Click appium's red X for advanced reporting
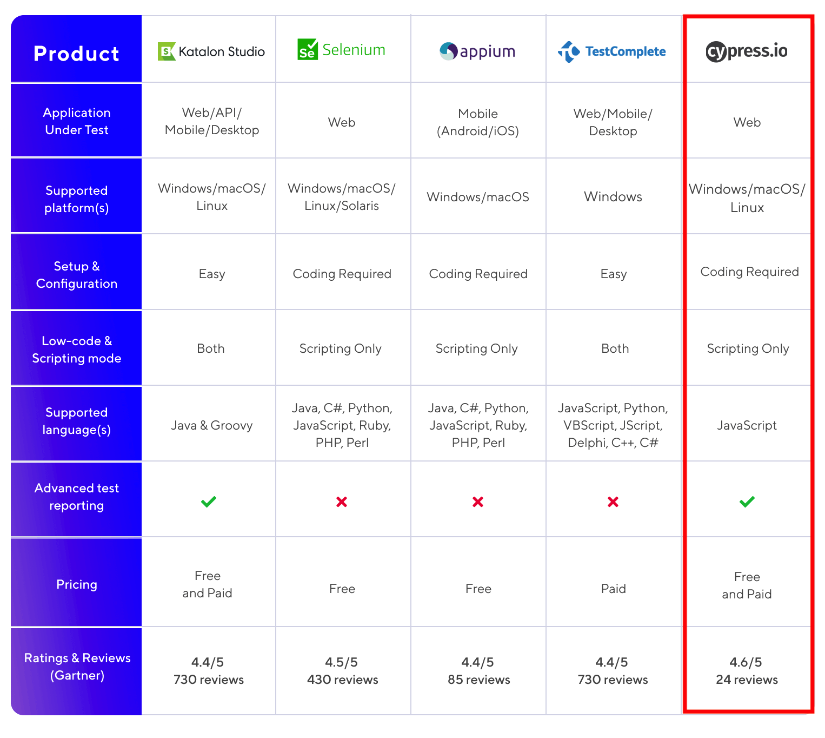 478,502
